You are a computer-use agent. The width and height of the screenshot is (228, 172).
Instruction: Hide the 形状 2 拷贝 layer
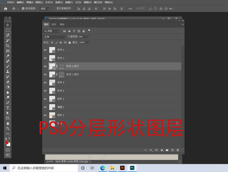[x=45, y=66]
